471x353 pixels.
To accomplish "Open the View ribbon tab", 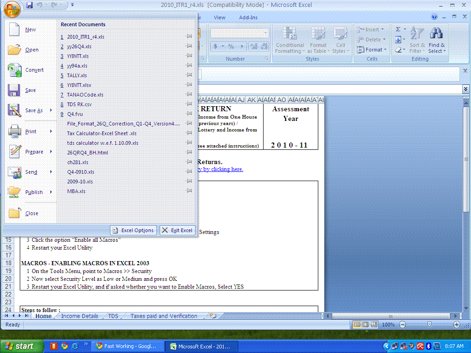I will coord(219,17).
